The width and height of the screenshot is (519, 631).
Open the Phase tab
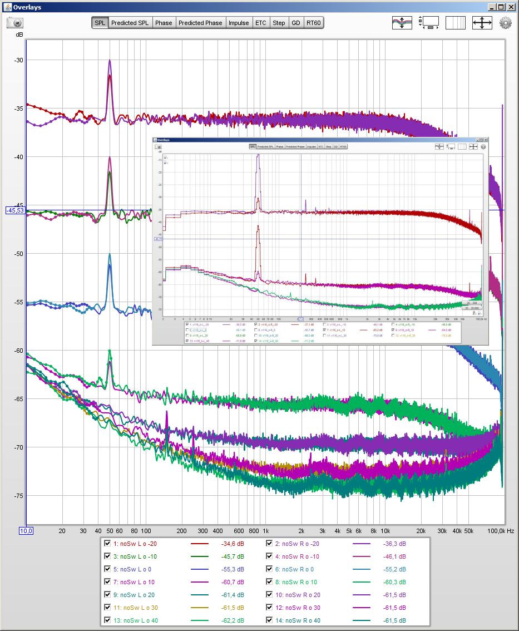tap(164, 23)
